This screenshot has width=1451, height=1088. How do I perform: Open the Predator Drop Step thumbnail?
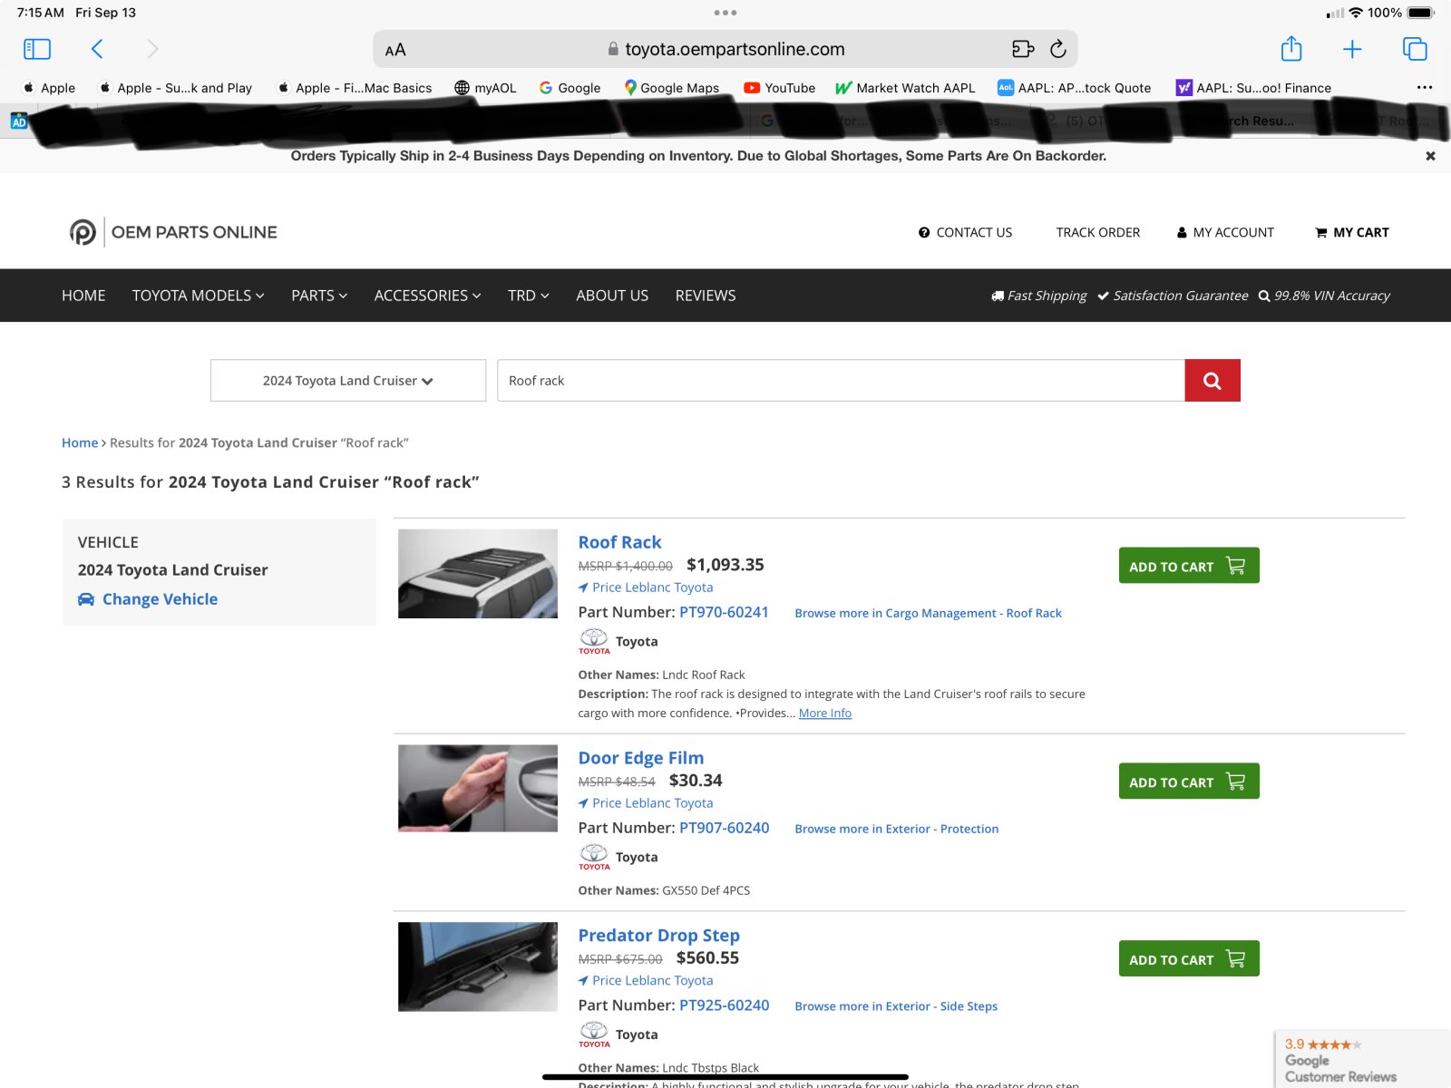point(478,967)
